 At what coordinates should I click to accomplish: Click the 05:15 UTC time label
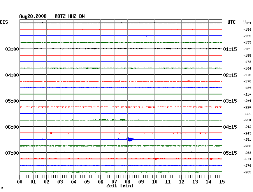click(x=230, y=153)
